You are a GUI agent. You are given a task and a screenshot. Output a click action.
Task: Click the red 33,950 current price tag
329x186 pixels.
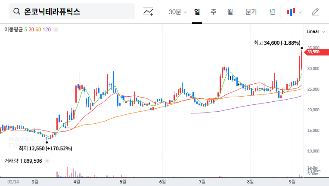[x=317, y=52]
